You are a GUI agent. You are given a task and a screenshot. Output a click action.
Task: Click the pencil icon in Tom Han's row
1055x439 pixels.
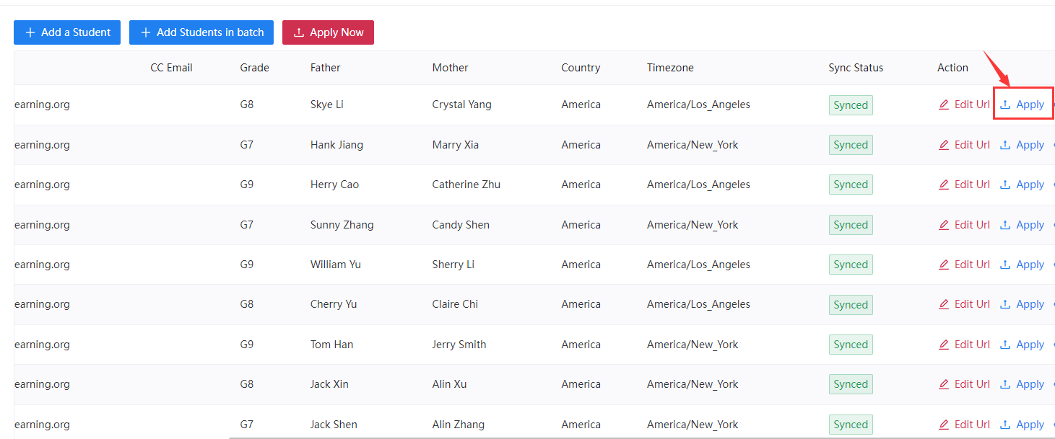tap(944, 345)
